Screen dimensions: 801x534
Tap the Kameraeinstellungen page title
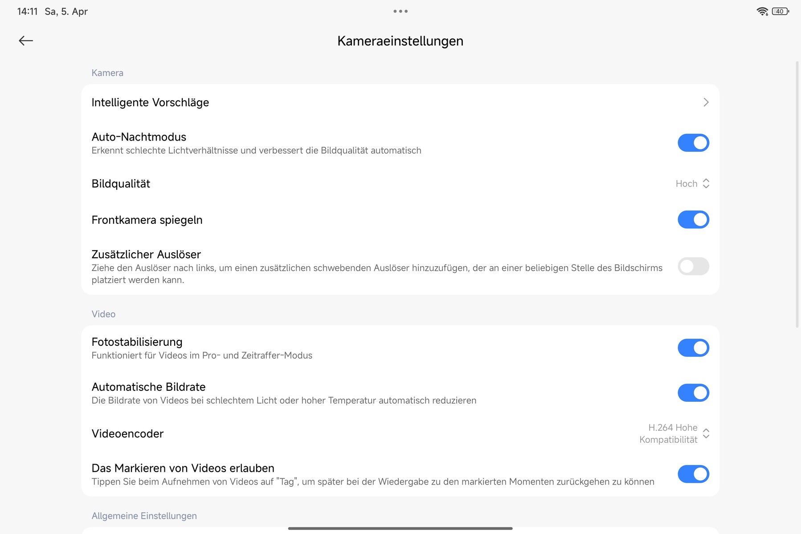[400, 41]
